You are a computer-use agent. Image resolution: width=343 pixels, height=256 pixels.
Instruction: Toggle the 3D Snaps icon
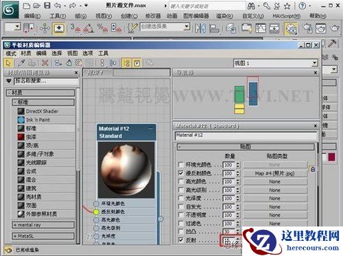[x=75, y=28]
